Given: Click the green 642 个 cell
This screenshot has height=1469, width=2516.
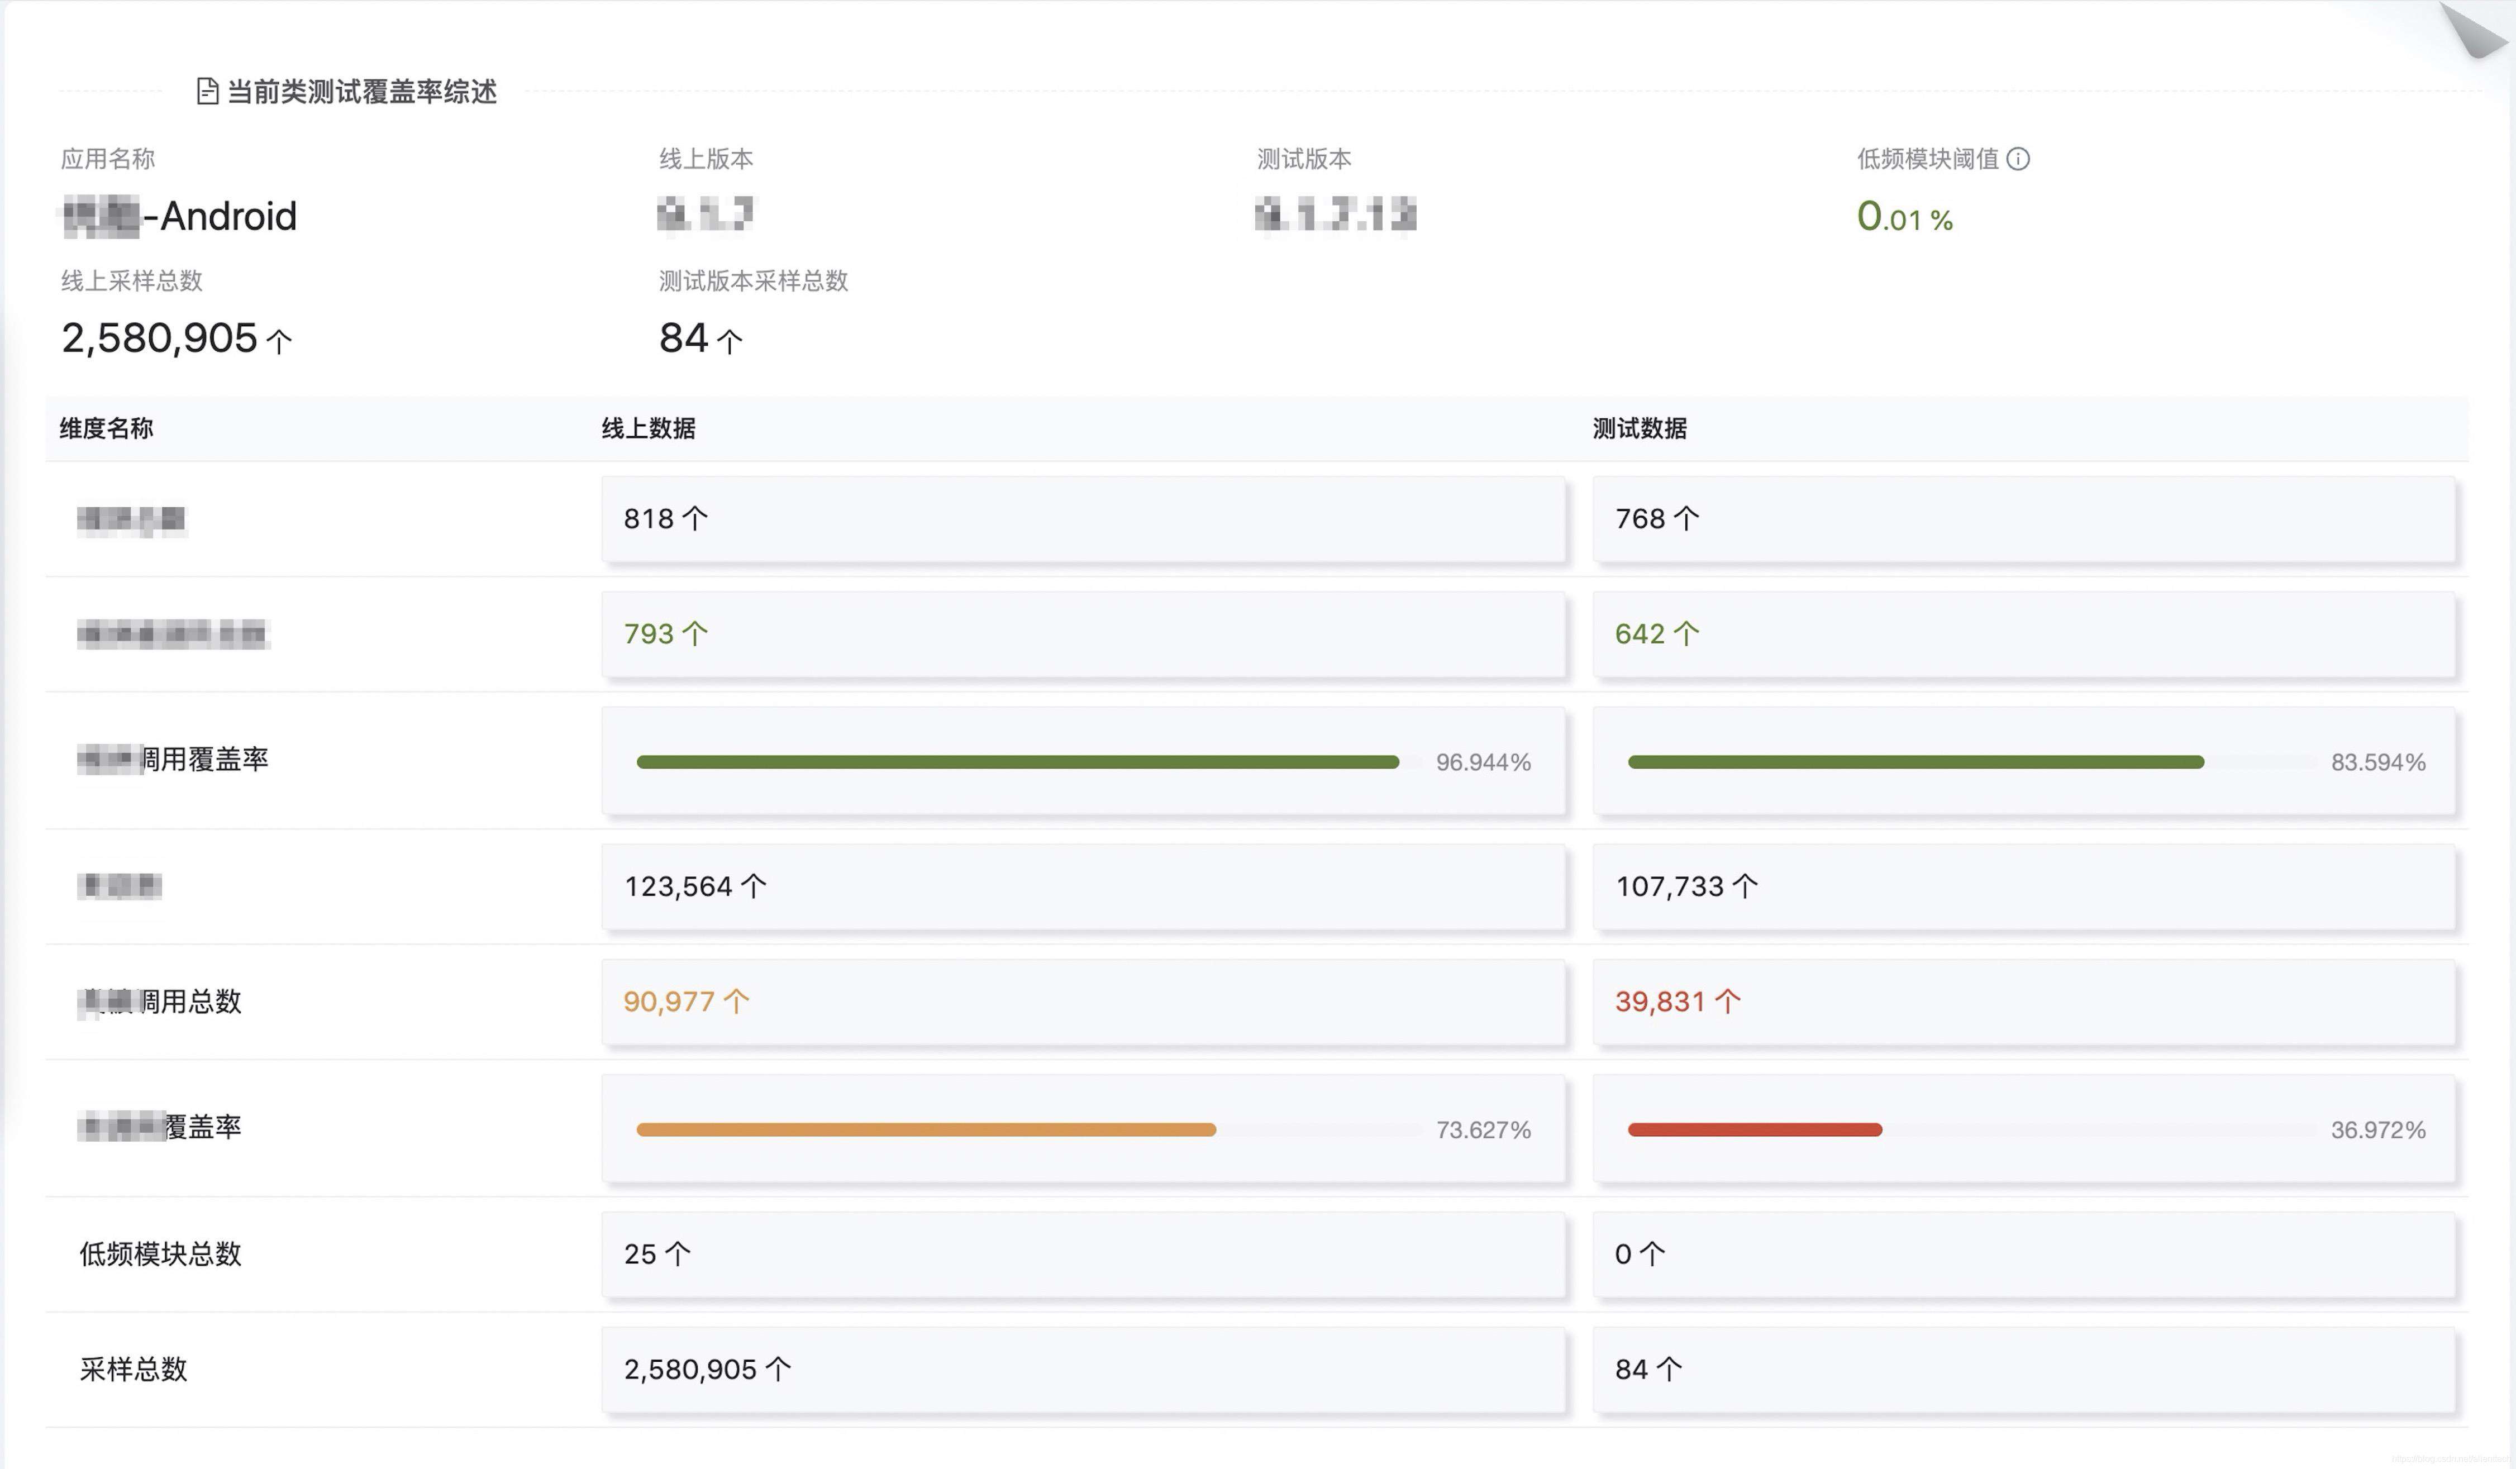Looking at the screenshot, I should pyautogui.click(x=2024, y=634).
